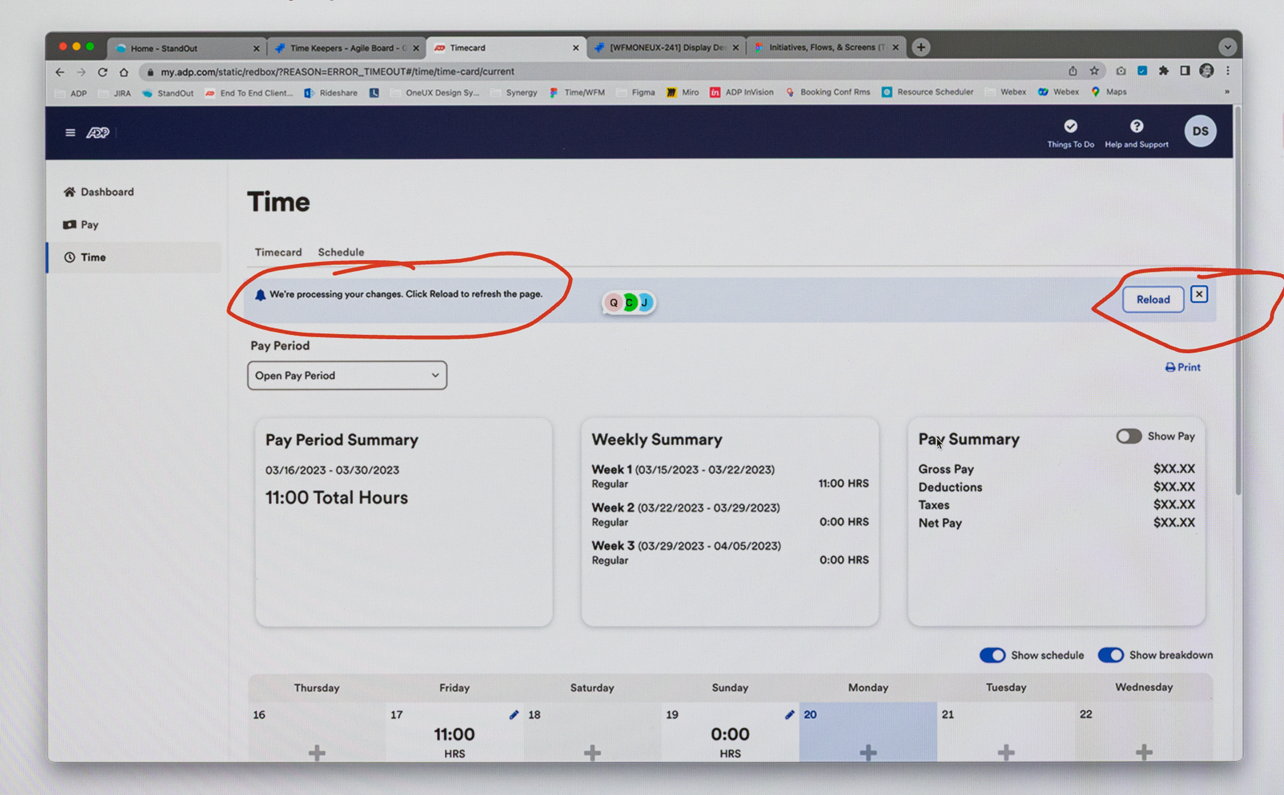Click the Reload button in banner
Screen dimensions: 1284x795
tap(1153, 300)
